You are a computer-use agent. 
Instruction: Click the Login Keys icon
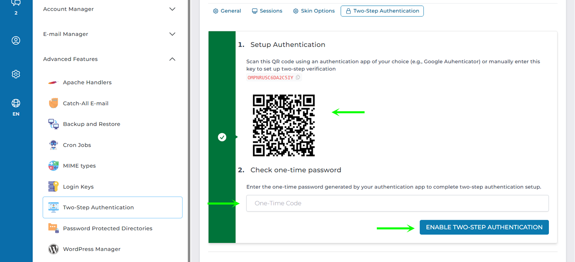pos(53,187)
